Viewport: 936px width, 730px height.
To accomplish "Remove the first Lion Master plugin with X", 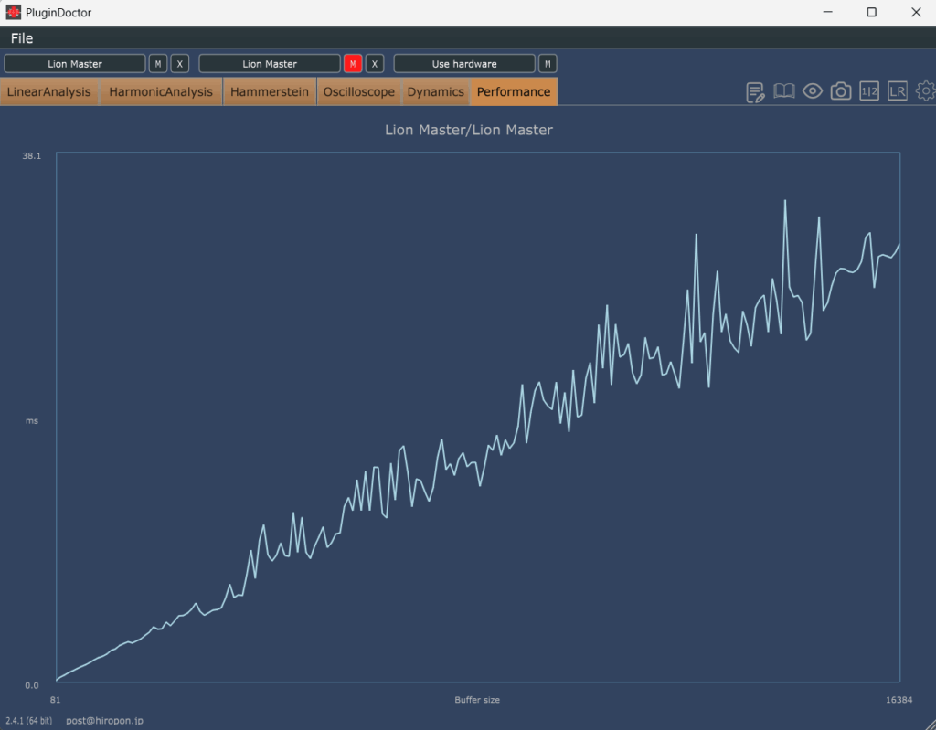I will 180,64.
